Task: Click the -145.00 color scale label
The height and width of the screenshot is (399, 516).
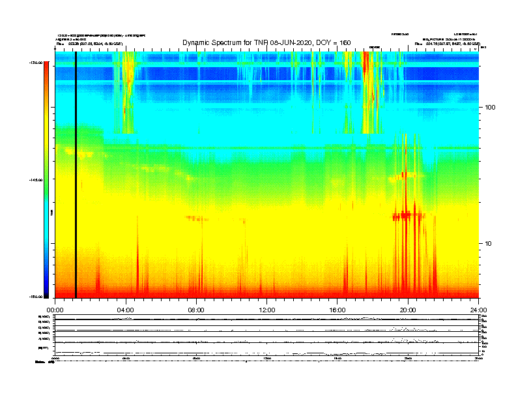Action: tap(36, 180)
